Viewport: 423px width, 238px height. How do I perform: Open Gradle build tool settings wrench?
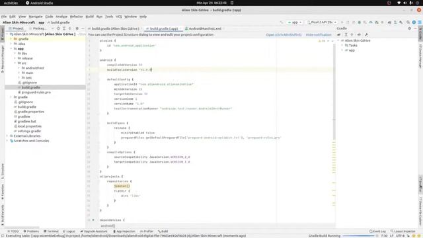point(366,34)
